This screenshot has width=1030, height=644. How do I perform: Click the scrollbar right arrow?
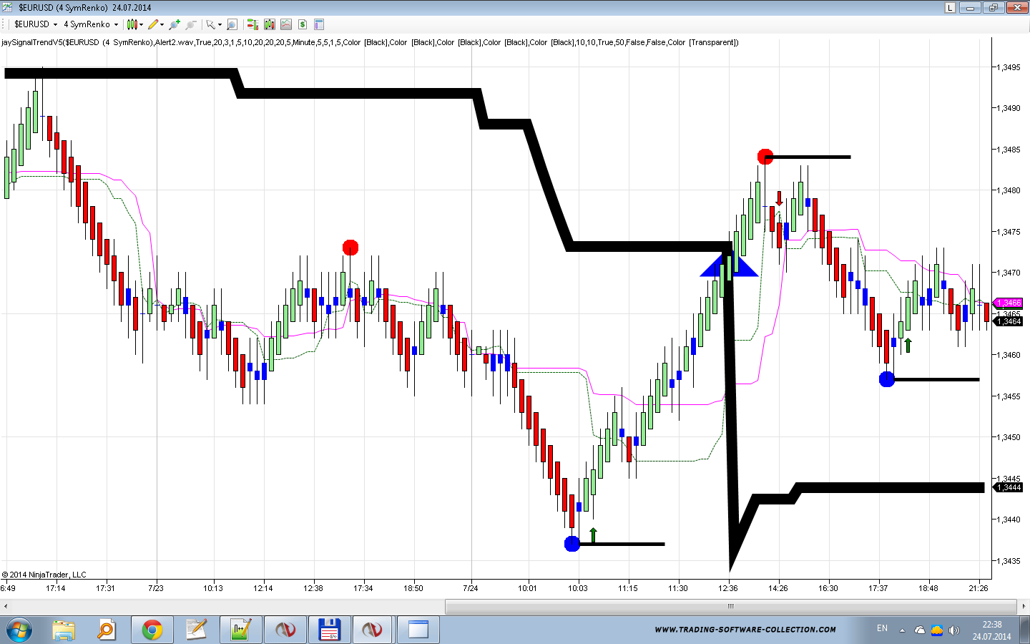tap(1024, 606)
